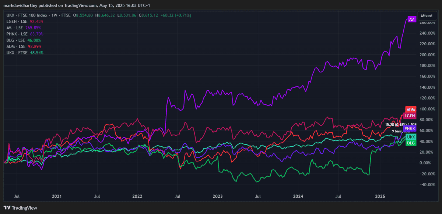Click the 2025 label on time axis
Screen dimensions: 442x214
tap(380, 197)
